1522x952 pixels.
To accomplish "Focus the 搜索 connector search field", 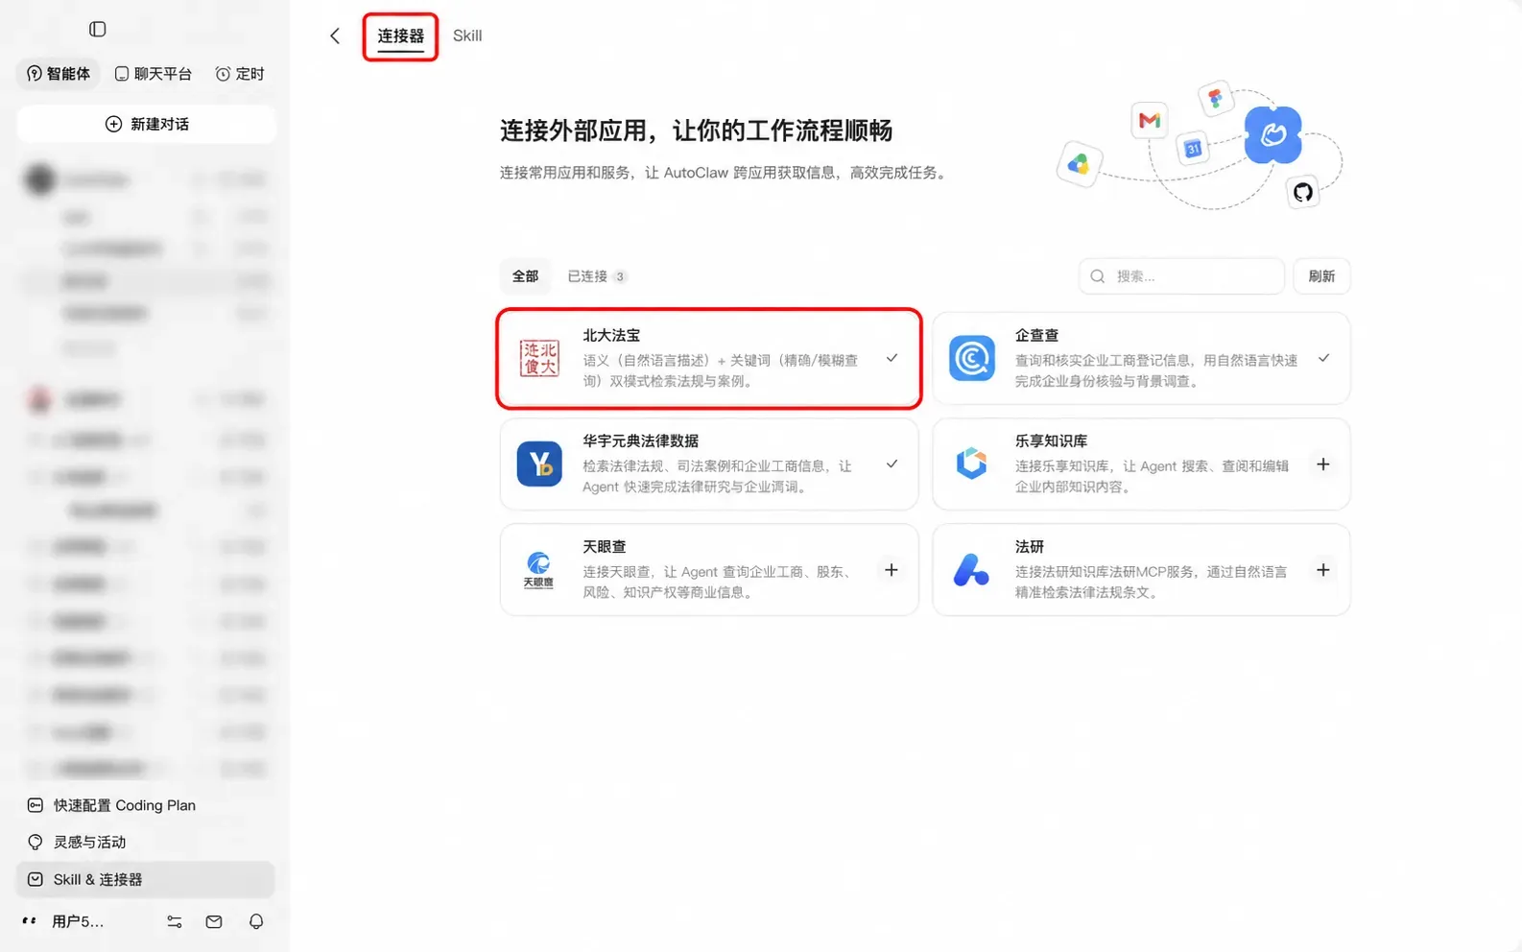I will pyautogui.click(x=1181, y=276).
